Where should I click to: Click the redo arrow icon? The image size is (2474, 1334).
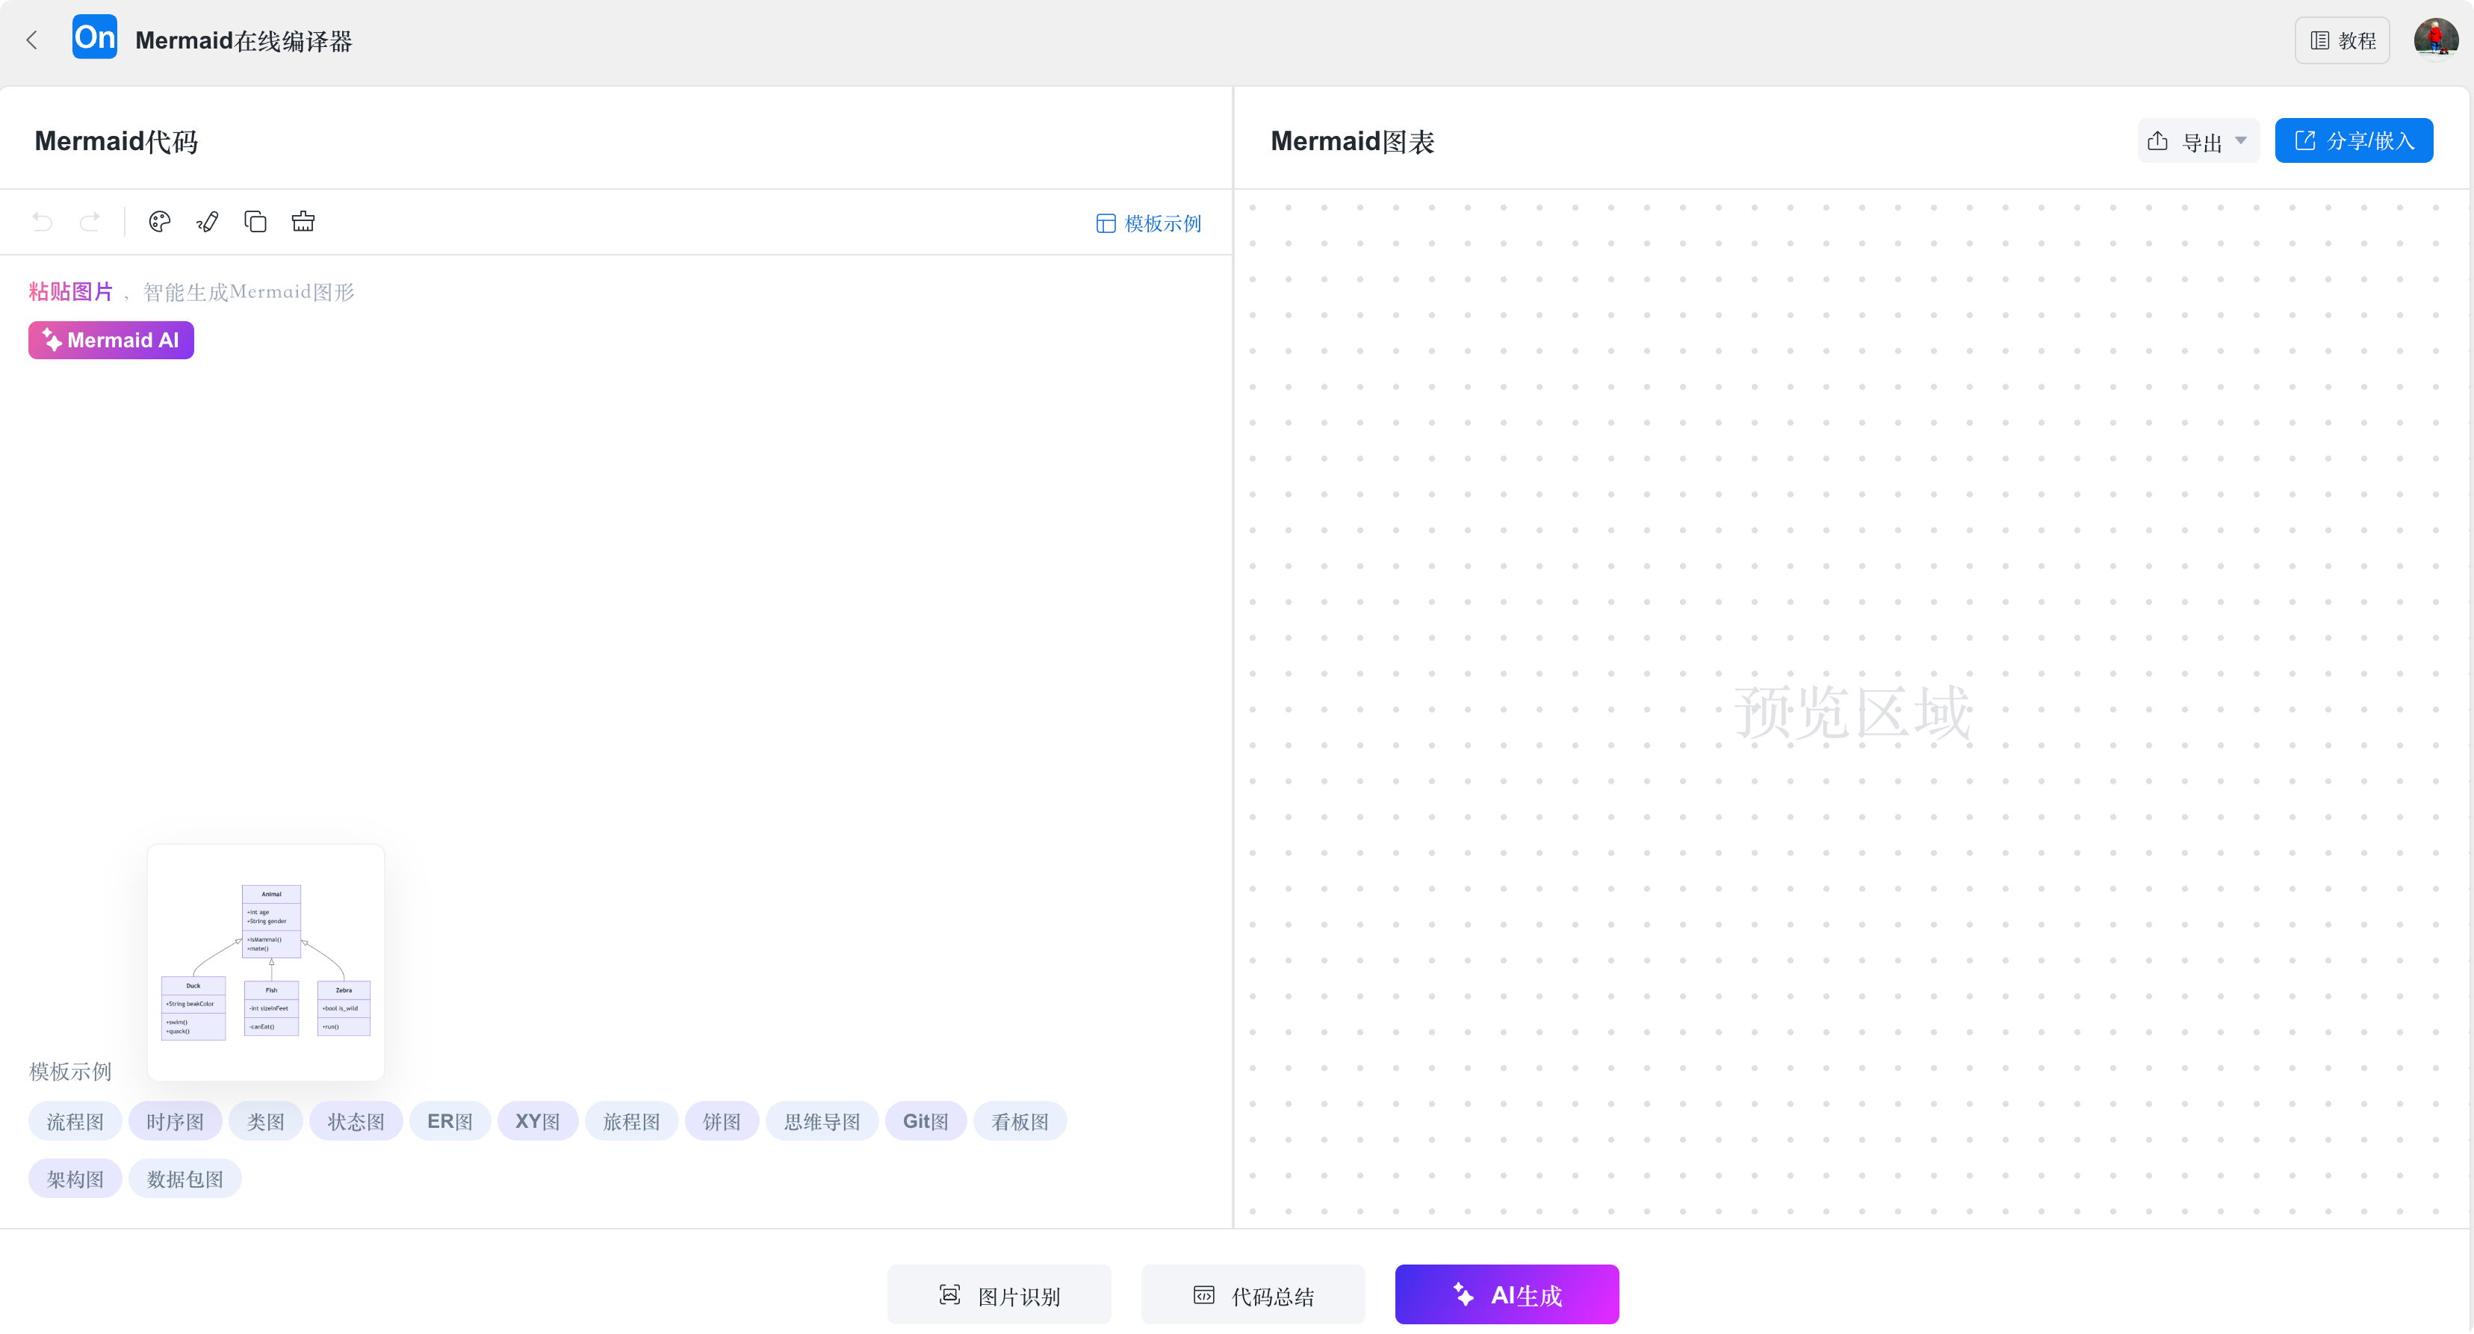(90, 222)
